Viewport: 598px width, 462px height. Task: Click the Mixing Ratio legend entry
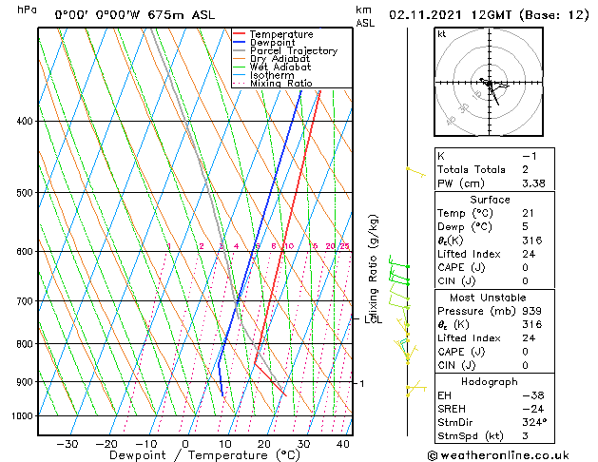pos(273,83)
